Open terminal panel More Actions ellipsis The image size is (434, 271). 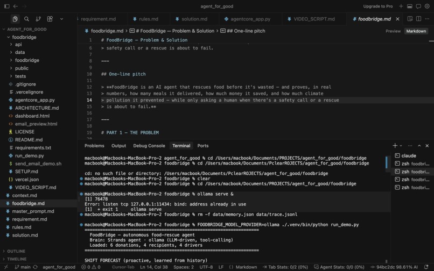pyautogui.click(x=410, y=146)
